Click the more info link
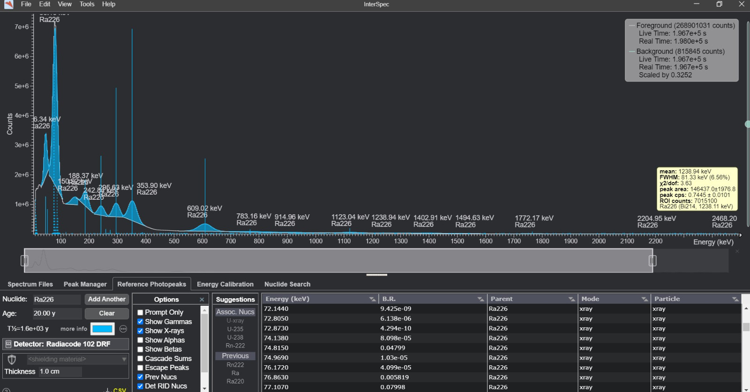Screen dimensions: 750x392 coord(74,329)
